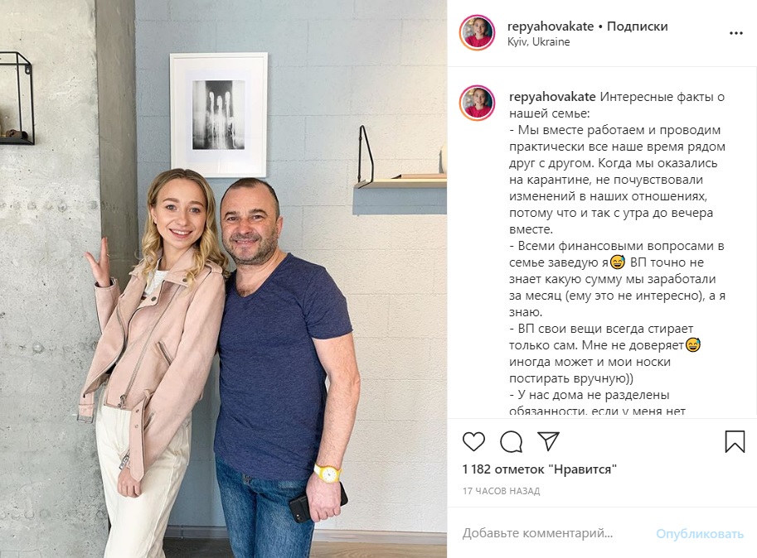Click the Опубликовать post button
The image size is (757, 558).
pos(700,533)
